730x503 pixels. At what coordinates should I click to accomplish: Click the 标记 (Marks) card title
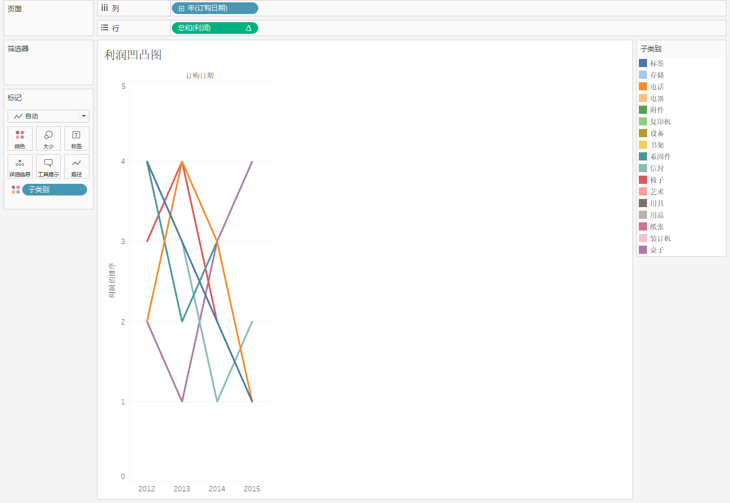[x=15, y=98]
